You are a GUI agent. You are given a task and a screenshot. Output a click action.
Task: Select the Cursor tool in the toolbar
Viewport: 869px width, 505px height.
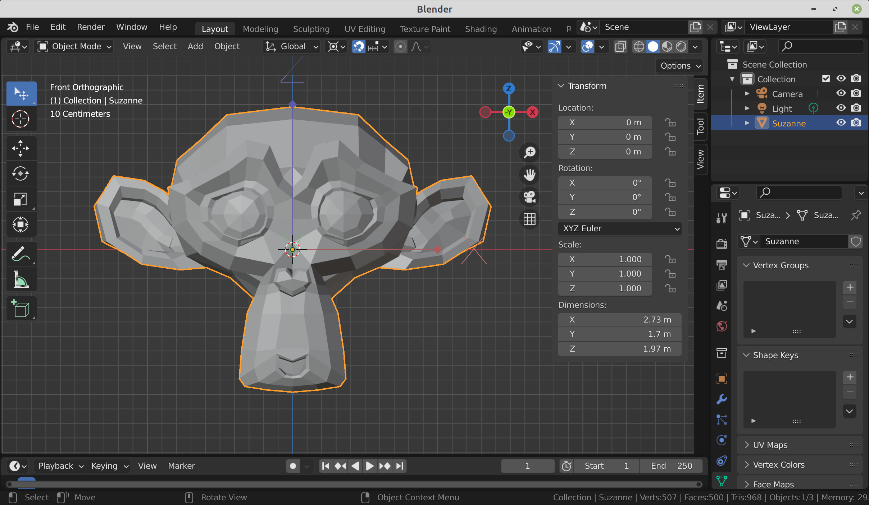[x=21, y=119]
